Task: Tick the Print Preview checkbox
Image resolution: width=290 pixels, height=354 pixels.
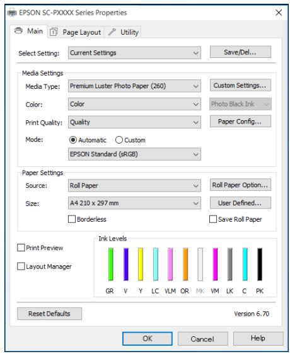Action: click(x=21, y=248)
